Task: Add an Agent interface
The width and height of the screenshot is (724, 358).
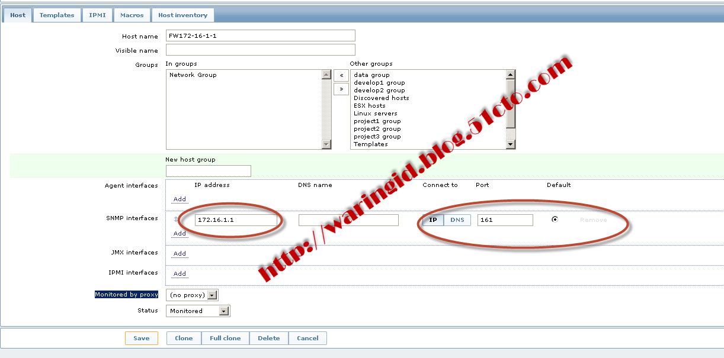Action: click(180, 199)
